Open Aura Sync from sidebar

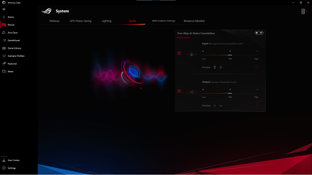pyautogui.click(x=12, y=33)
